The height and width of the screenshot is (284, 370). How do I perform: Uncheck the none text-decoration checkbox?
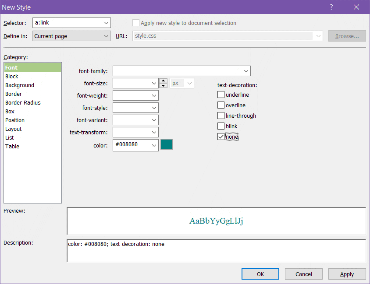click(221, 137)
